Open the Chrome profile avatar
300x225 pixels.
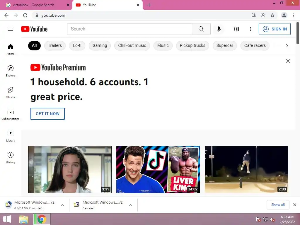(284, 15)
